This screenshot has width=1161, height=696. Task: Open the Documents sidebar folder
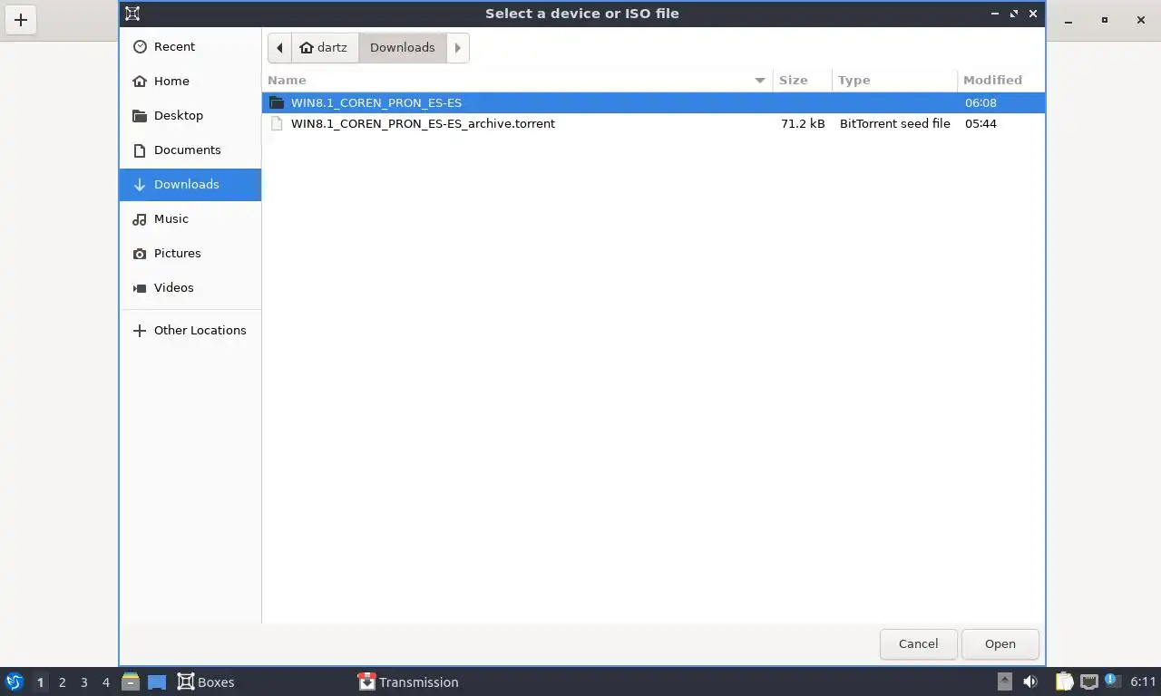pos(190,150)
